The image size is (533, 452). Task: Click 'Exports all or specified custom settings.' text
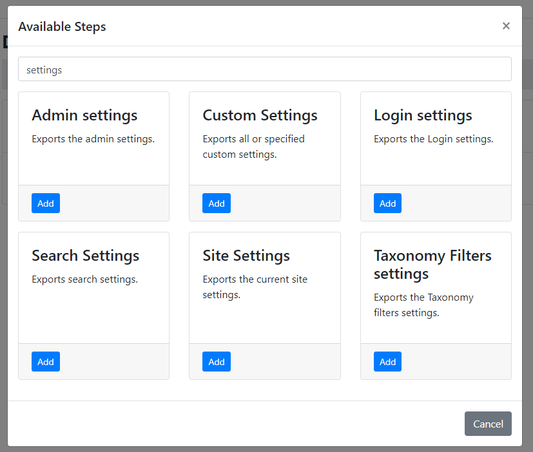point(253,146)
